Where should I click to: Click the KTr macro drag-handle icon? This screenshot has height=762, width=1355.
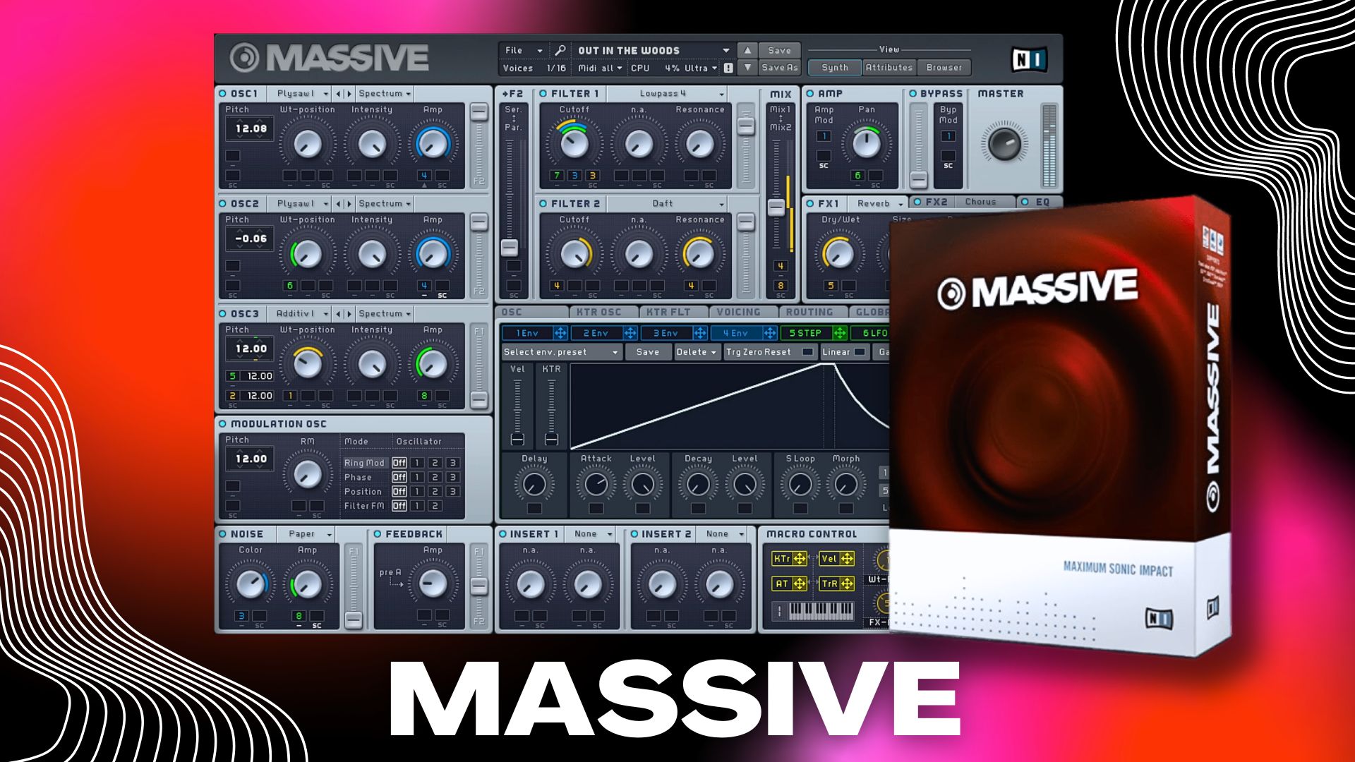click(800, 559)
